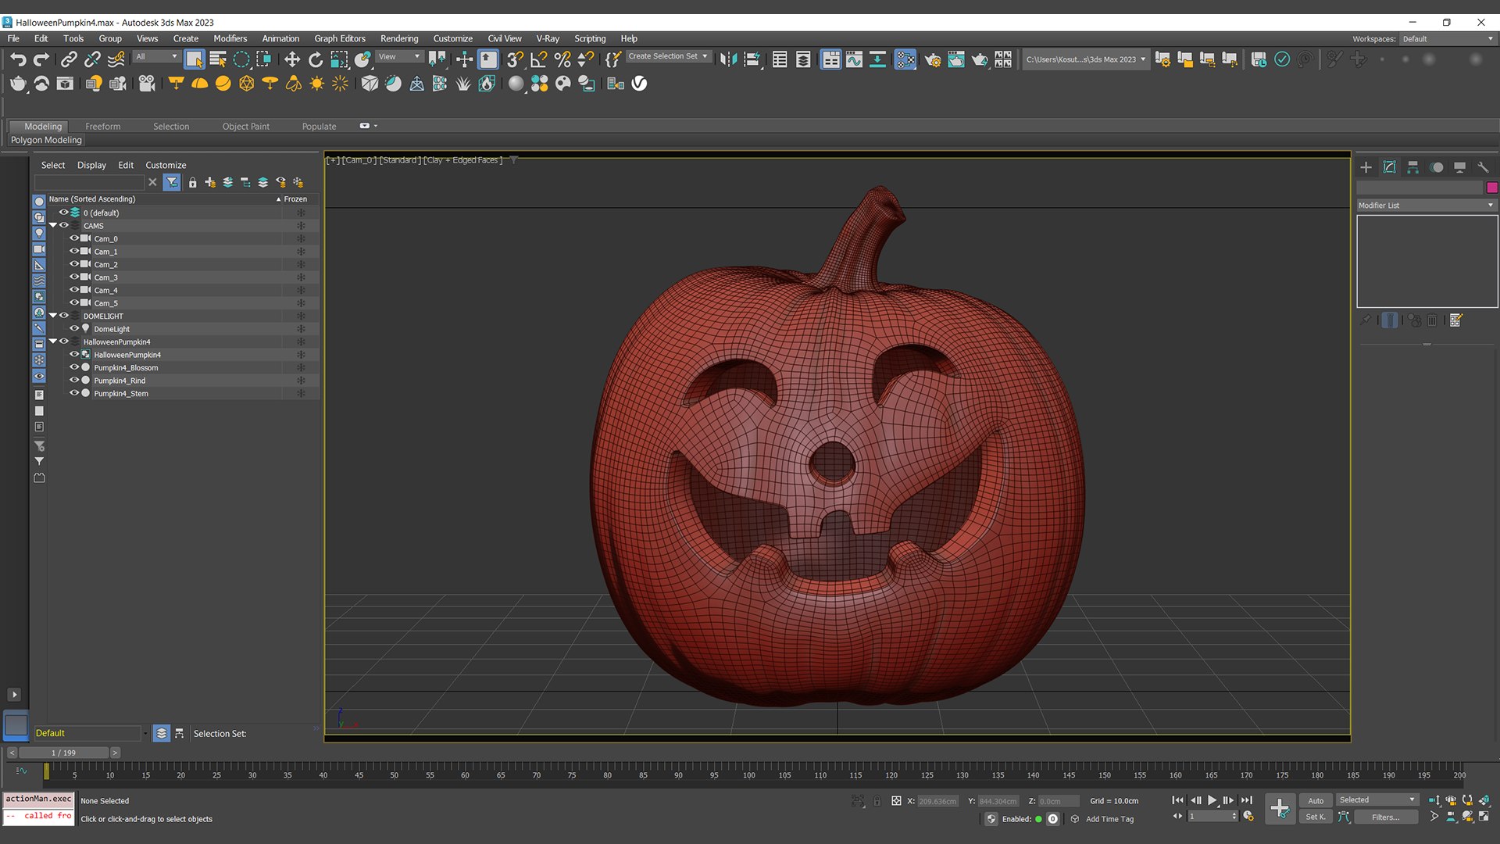Open the Create panel plus tab

pyautogui.click(x=1366, y=167)
